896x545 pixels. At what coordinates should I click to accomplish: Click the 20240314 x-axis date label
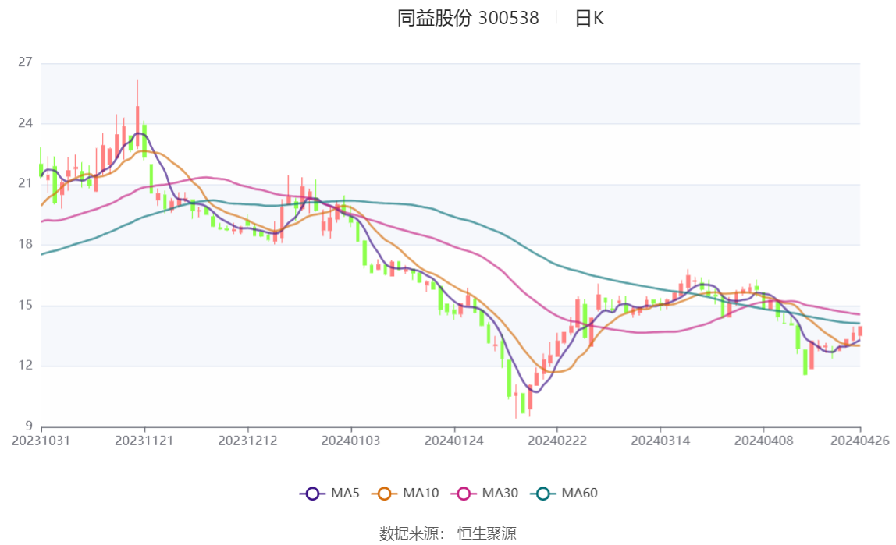coord(660,441)
